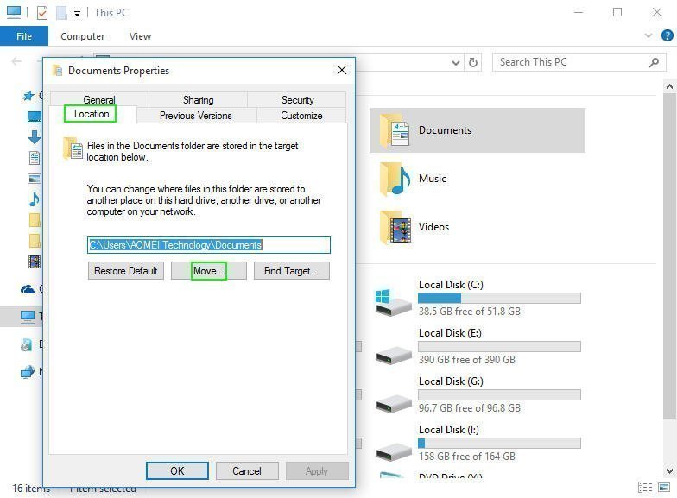The image size is (677, 498).
Task: Click the This PC title bar icon
Action: coord(14,12)
